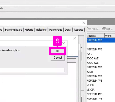Open the Data tab
The height and width of the screenshot is (102, 115).
point(68,30)
